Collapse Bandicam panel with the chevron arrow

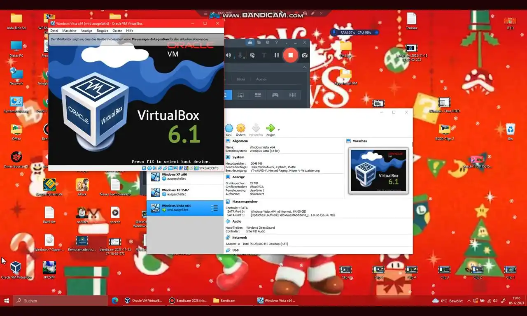pyautogui.click(x=305, y=67)
